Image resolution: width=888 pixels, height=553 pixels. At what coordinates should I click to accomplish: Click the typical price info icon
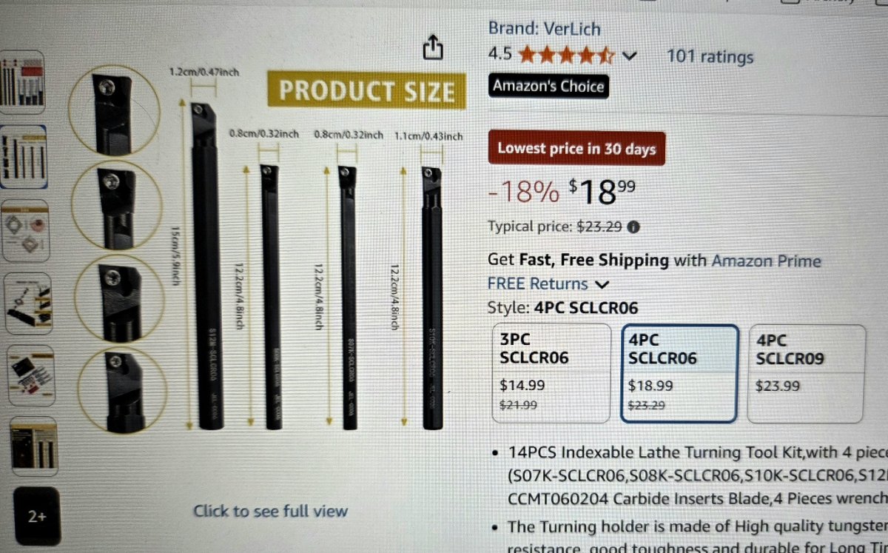pos(633,227)
